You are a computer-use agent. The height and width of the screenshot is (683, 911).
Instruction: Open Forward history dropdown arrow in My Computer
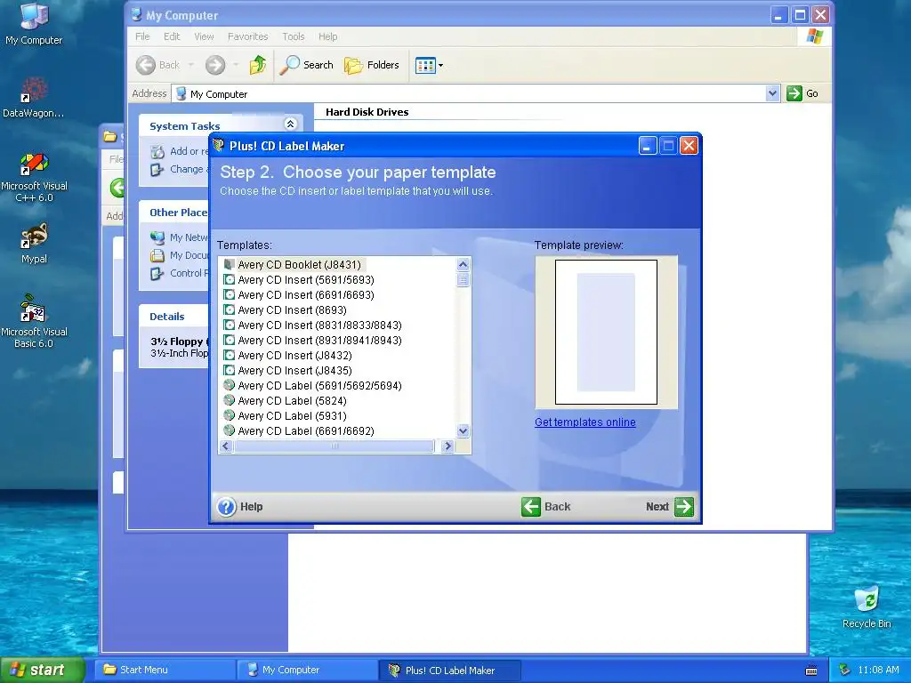point(236,65)
